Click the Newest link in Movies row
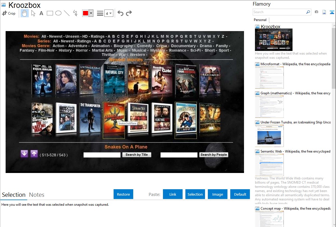336x227 pixels. 56,37
